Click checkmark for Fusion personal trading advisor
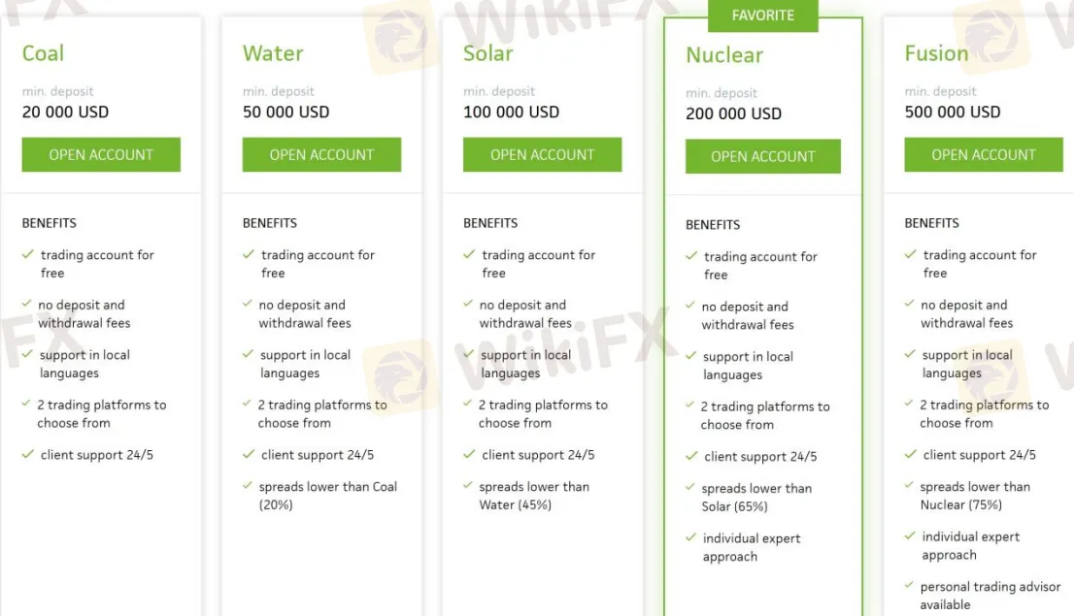 [x=910, y=586]
